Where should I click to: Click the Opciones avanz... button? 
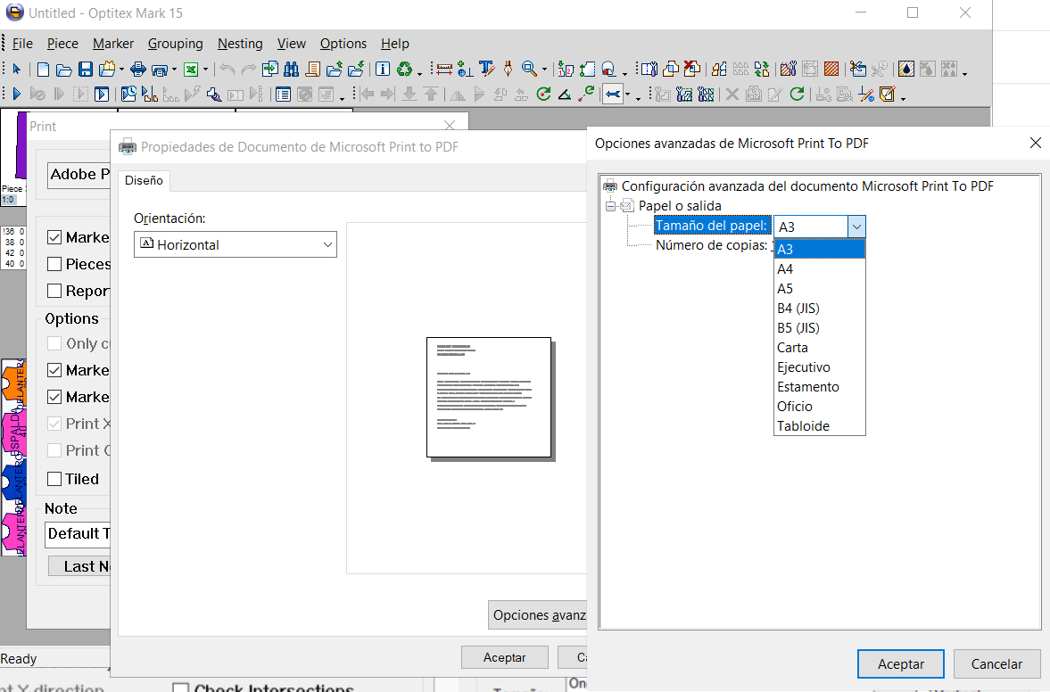(x=538, y=615)
